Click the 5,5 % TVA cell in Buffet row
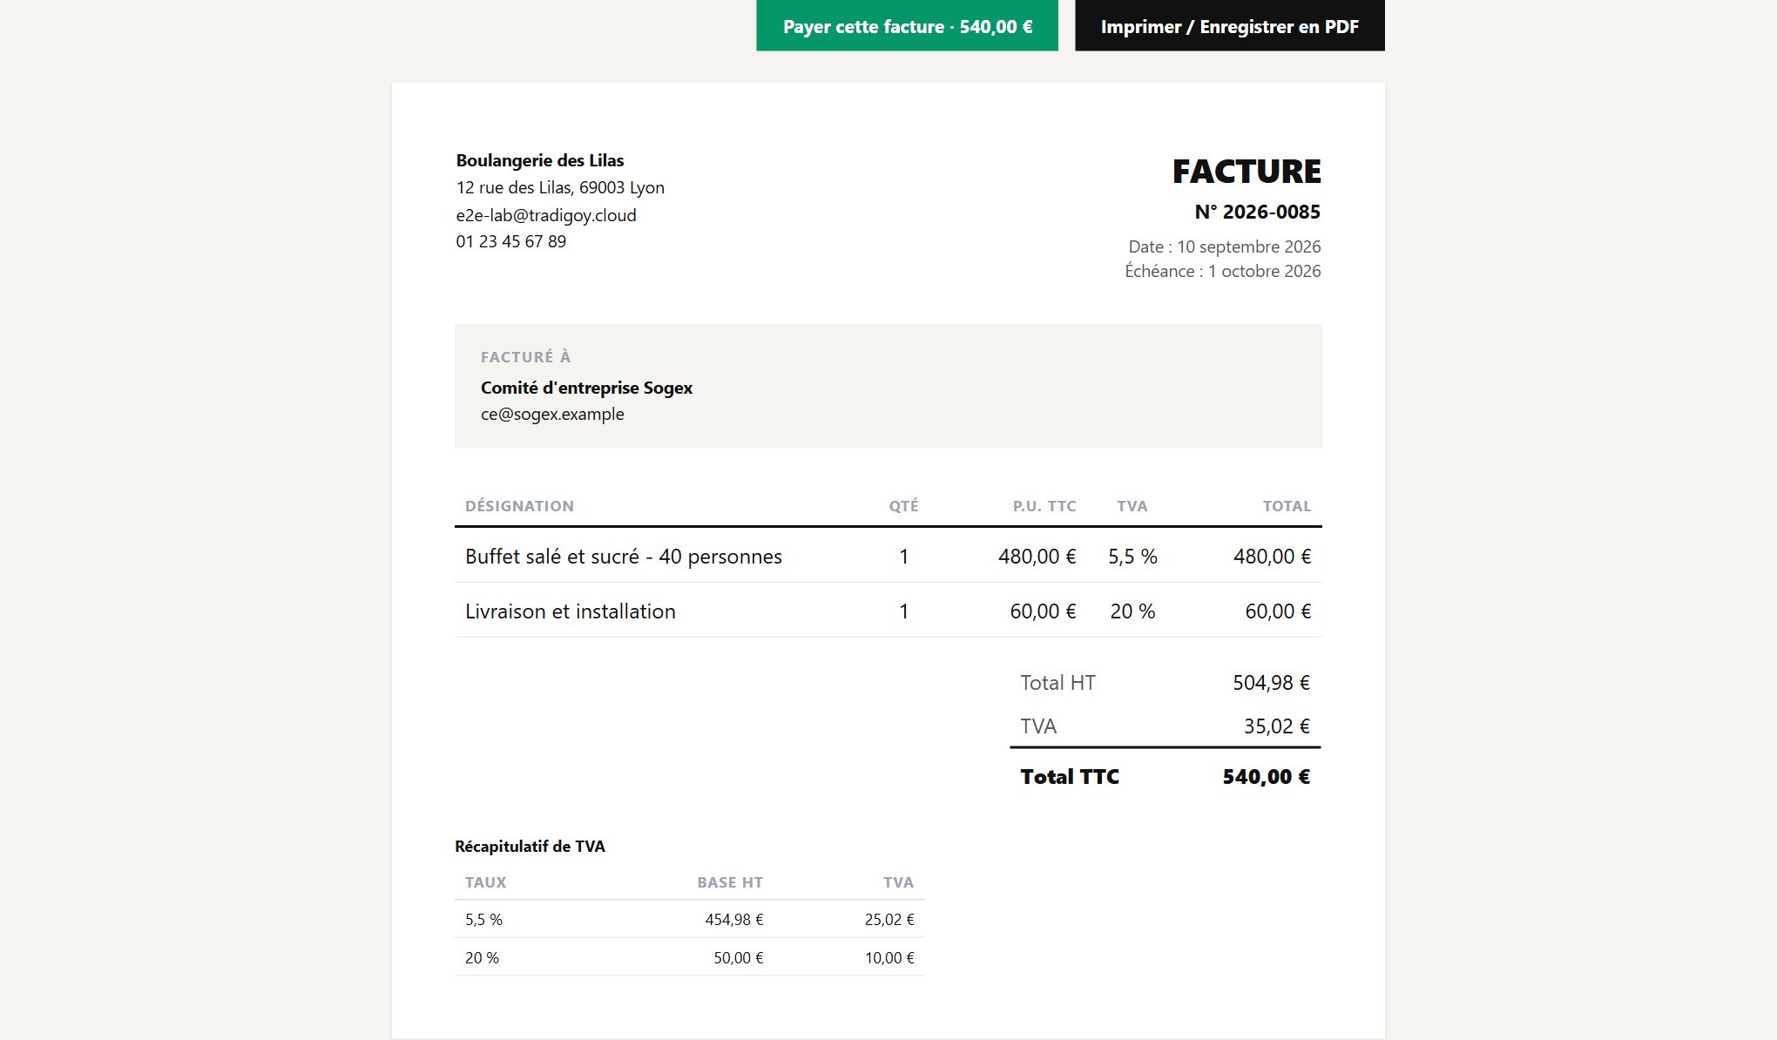This screenshot has width=1777, height=1040. point(1132,557)
